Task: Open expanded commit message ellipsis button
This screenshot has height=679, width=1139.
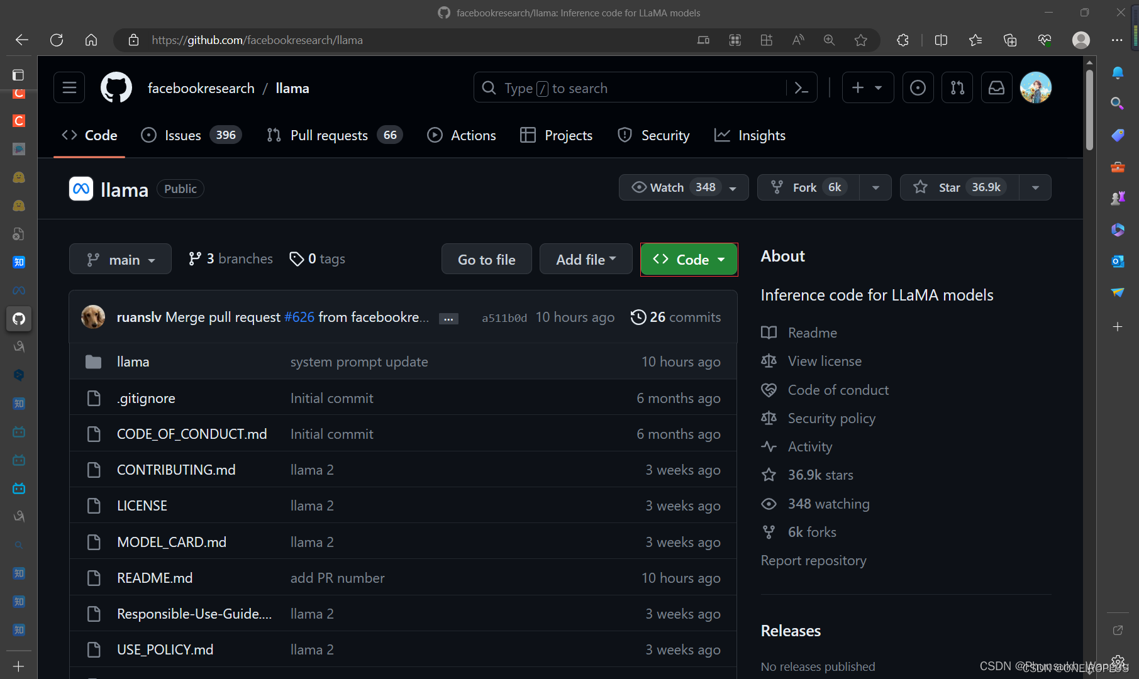Action: coord(448,319)
